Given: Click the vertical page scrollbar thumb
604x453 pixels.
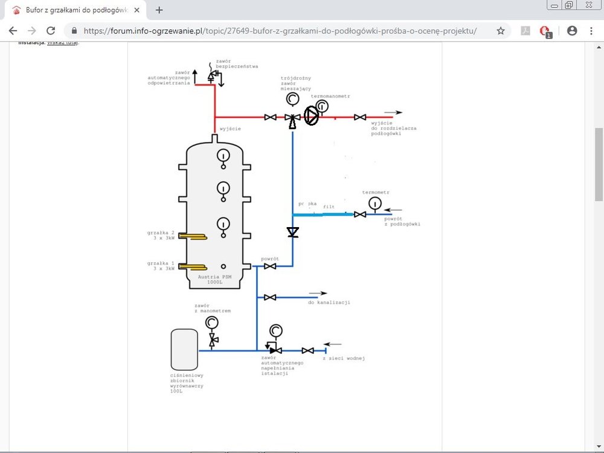Looking at the screenshot, I should click(599, 163).
